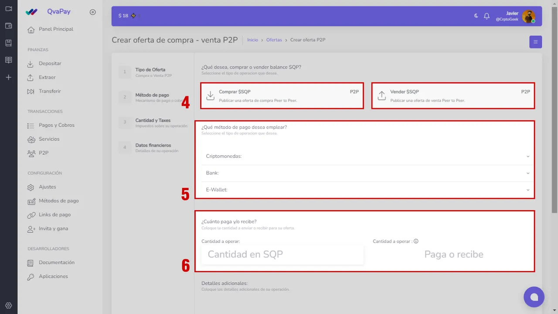
Task: Expand the Criptomonedas payment methods
Action: point(367,156)
